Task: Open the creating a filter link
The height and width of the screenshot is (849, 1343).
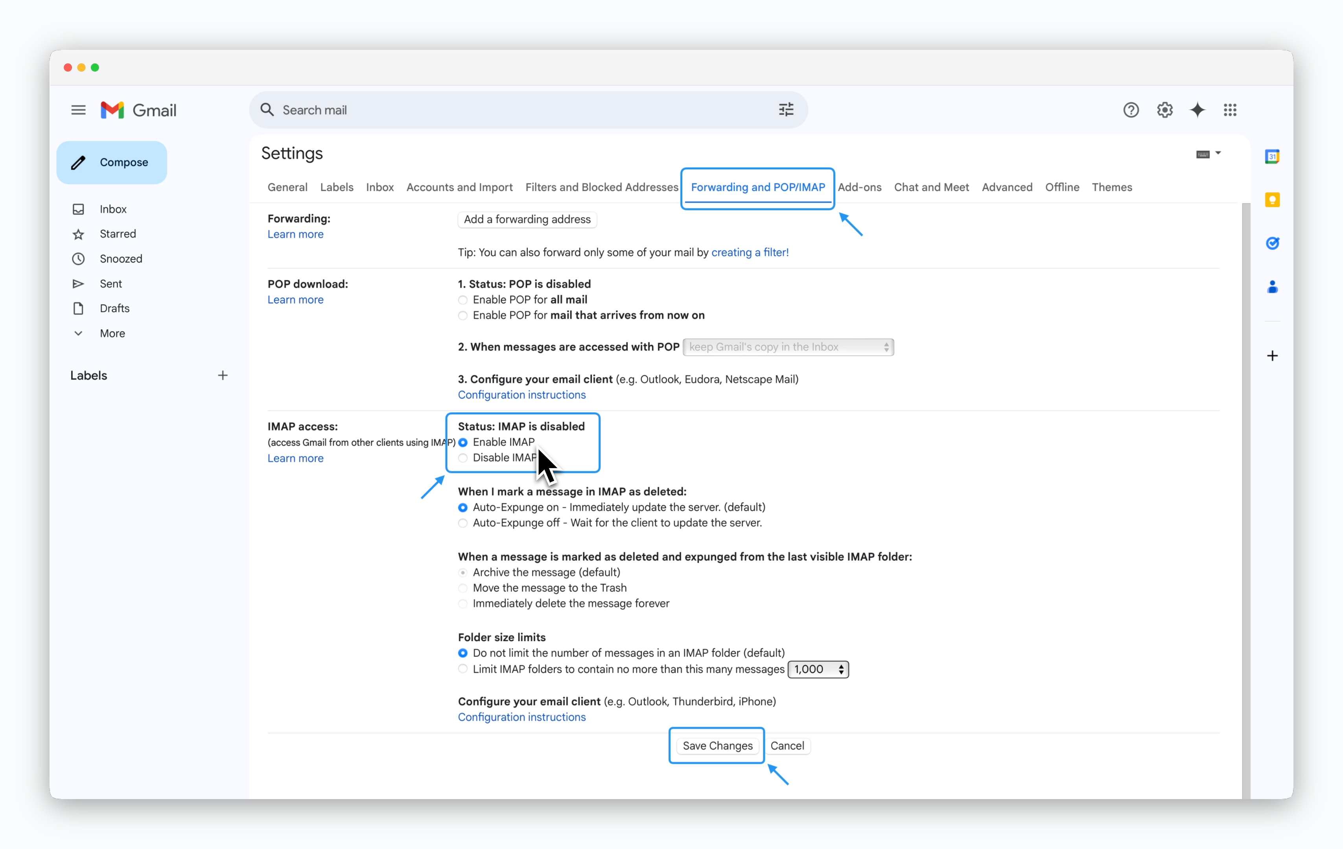Action: click(750, 252)
